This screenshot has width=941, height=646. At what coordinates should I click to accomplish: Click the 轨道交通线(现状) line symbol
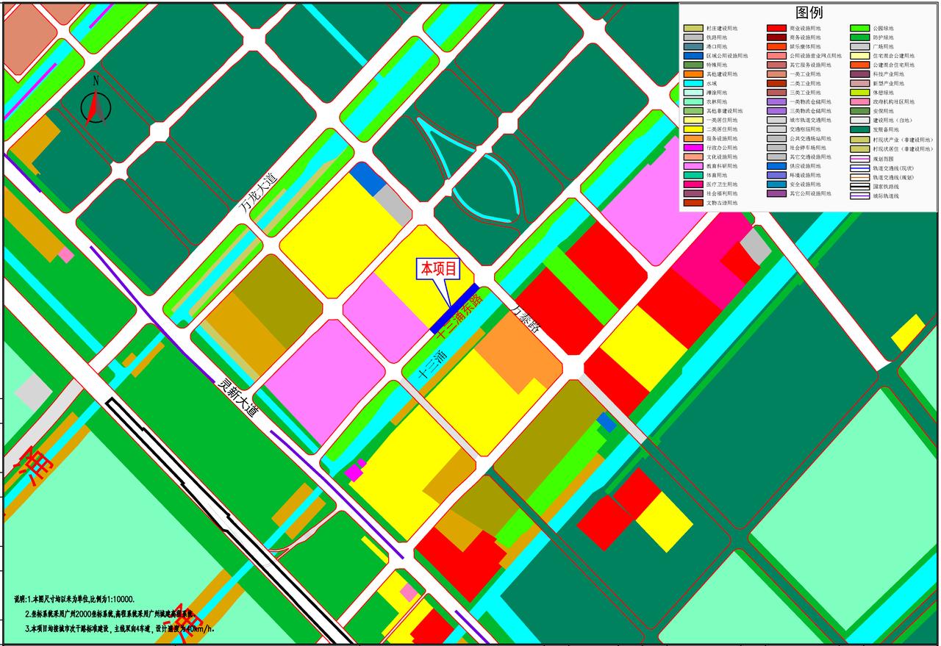(860, 168)
